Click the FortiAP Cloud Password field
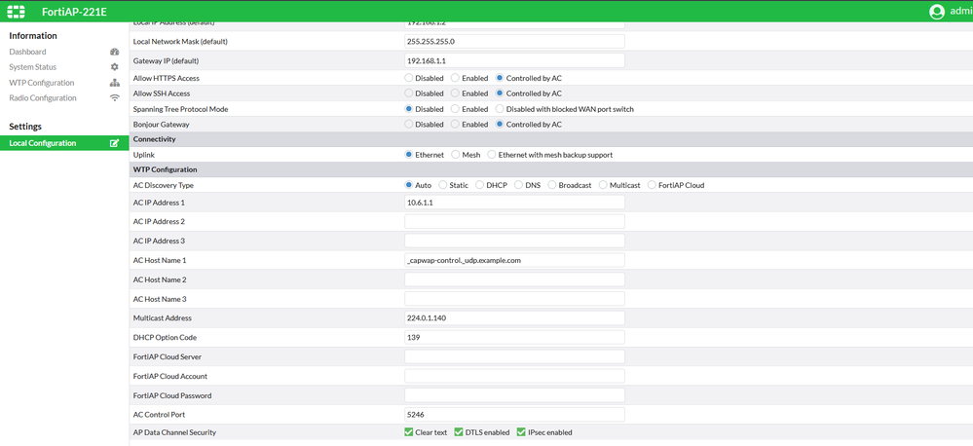 tap(514, 395)
